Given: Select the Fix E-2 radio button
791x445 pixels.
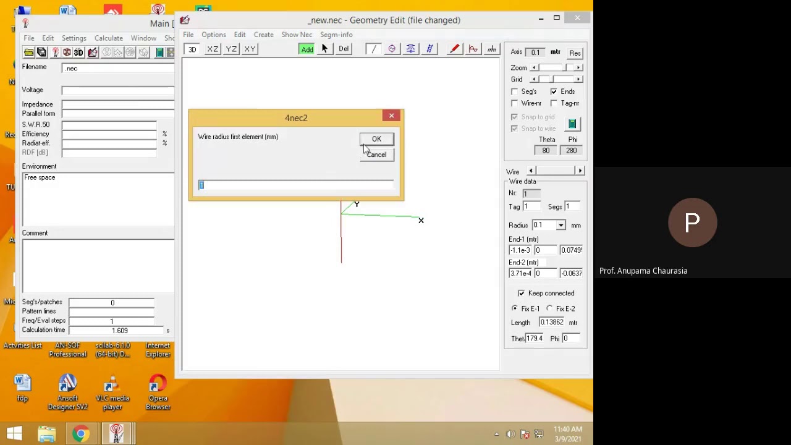Looking at the screenshot, I should pyautogui.click(x=549, y=308).
